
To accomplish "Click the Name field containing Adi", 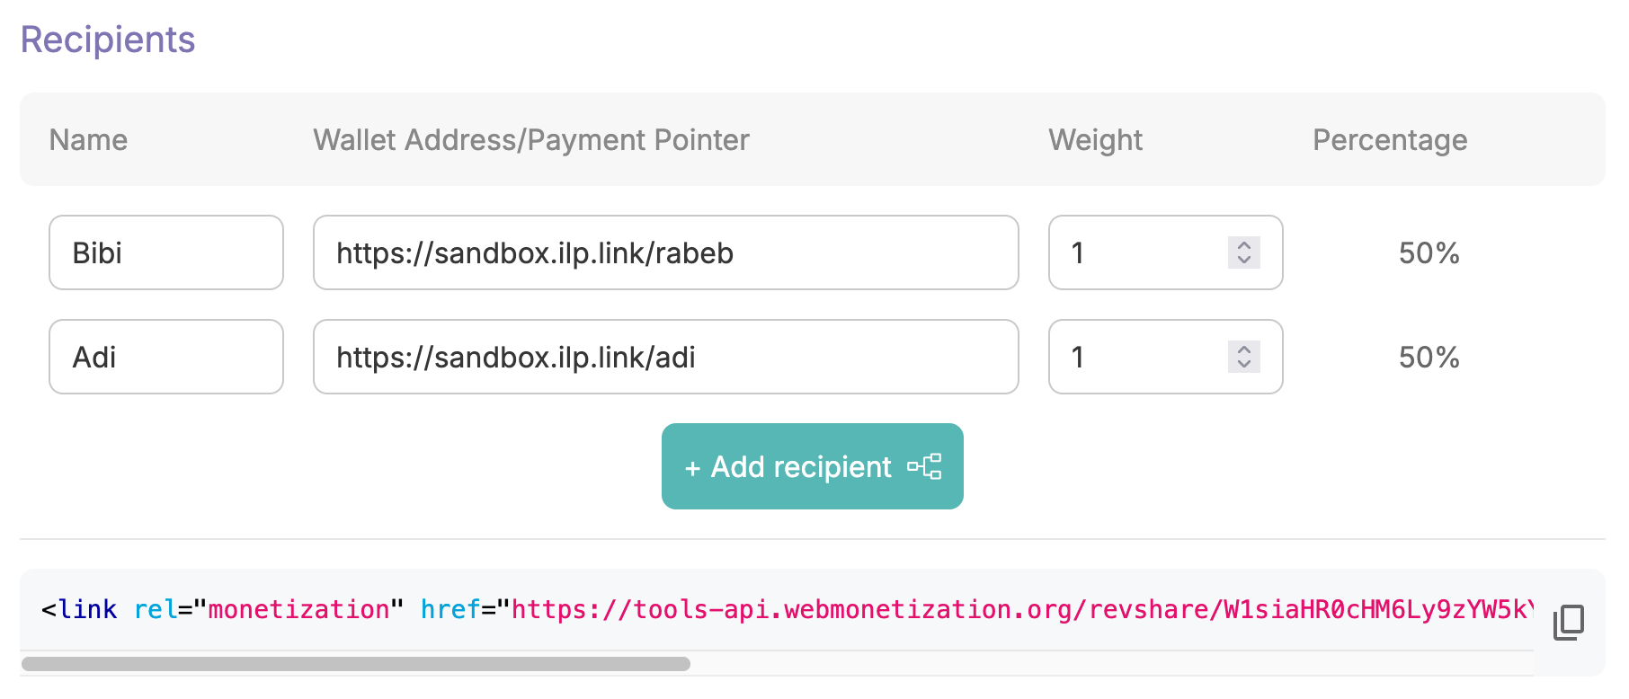I will [165, 357].
